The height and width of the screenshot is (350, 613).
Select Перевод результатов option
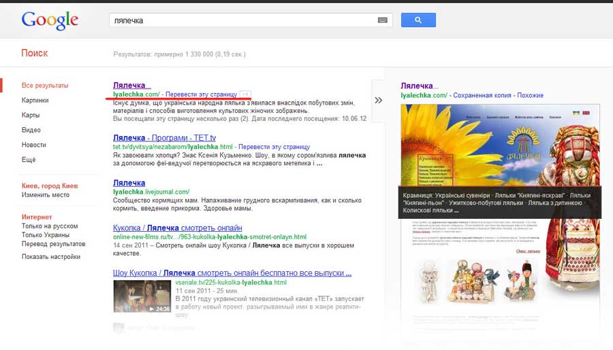(x=53, y=244)
